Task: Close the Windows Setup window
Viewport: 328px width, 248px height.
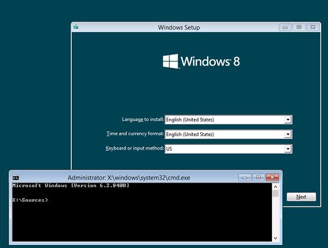Action: coord(313,27)
